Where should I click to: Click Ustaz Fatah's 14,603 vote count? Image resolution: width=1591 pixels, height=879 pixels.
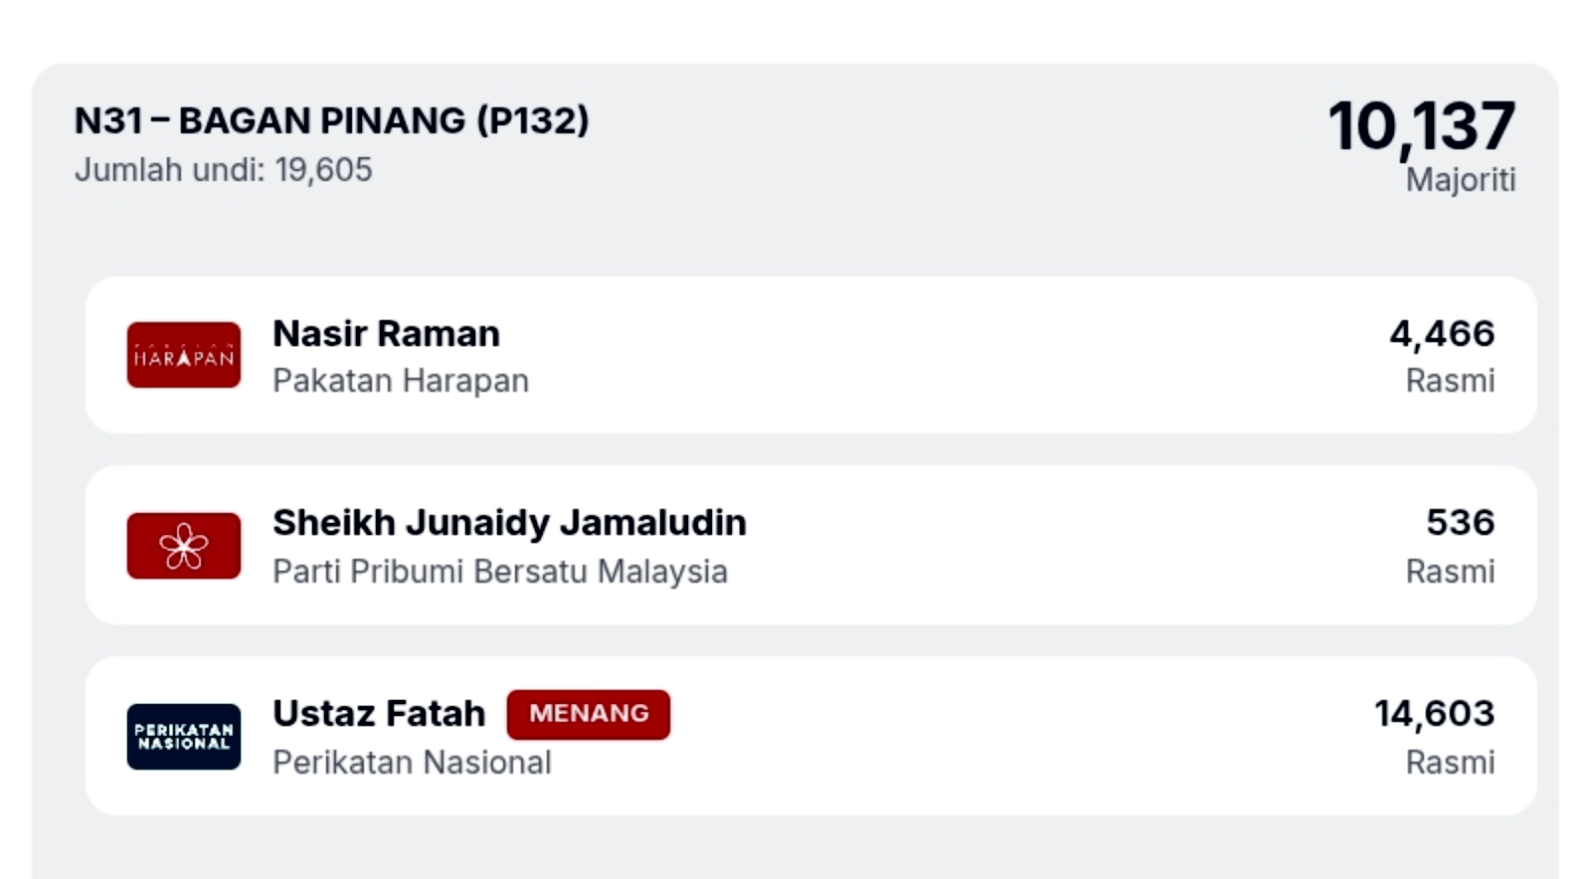[1435, 714]
